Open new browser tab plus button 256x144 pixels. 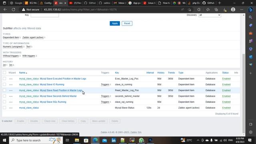tap(220, 3)
